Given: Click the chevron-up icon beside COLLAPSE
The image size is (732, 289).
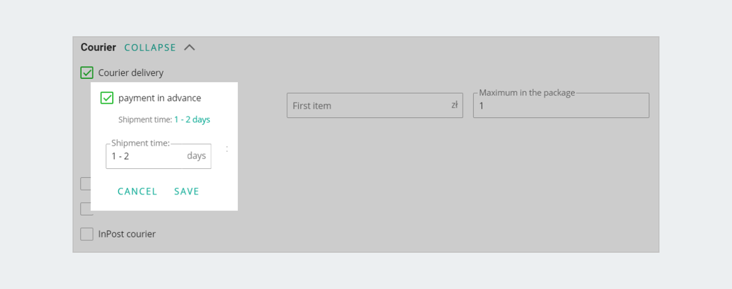Looking at the screenshot, I should pos(189,48).
